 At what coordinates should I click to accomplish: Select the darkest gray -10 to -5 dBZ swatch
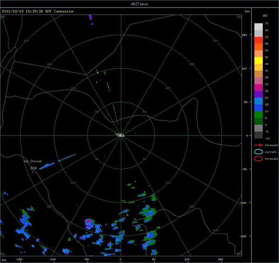(x=258, y=135)
